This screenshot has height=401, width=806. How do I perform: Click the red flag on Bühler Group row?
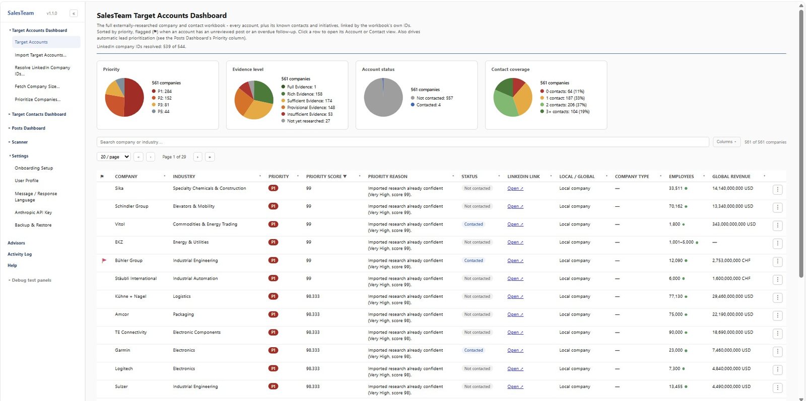104,261
